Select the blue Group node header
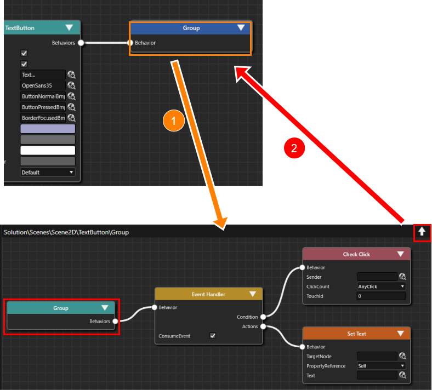 coord(190,28)
